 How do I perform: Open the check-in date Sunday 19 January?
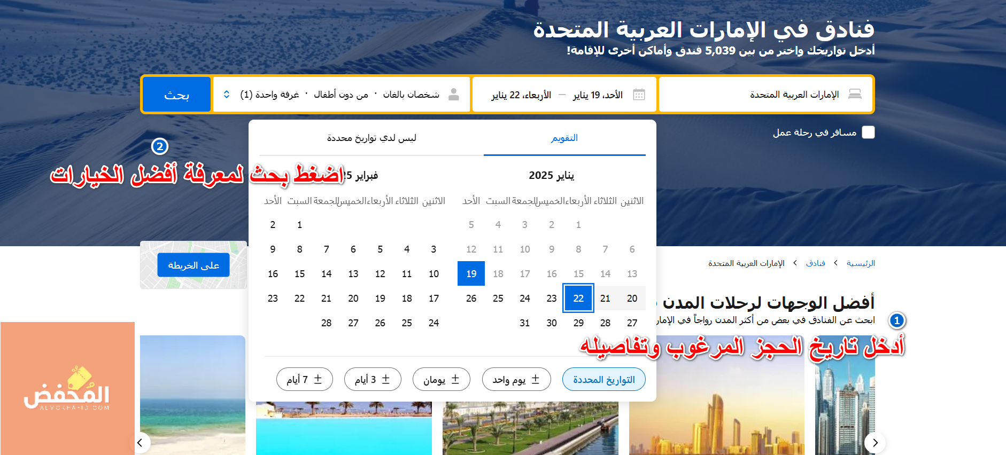click(x=598, y=95)
